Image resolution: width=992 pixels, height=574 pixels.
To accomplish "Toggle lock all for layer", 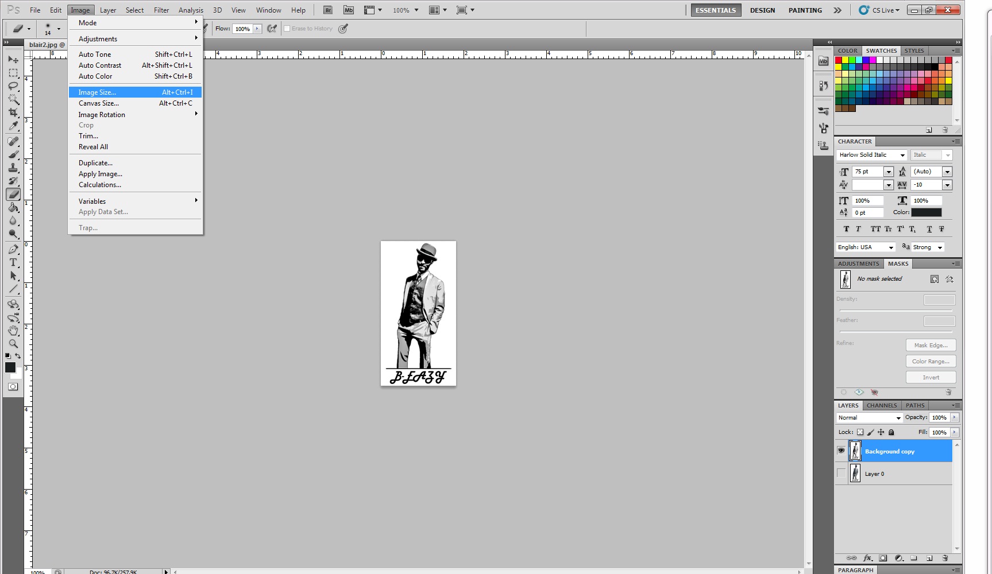I will coord(891,432).
